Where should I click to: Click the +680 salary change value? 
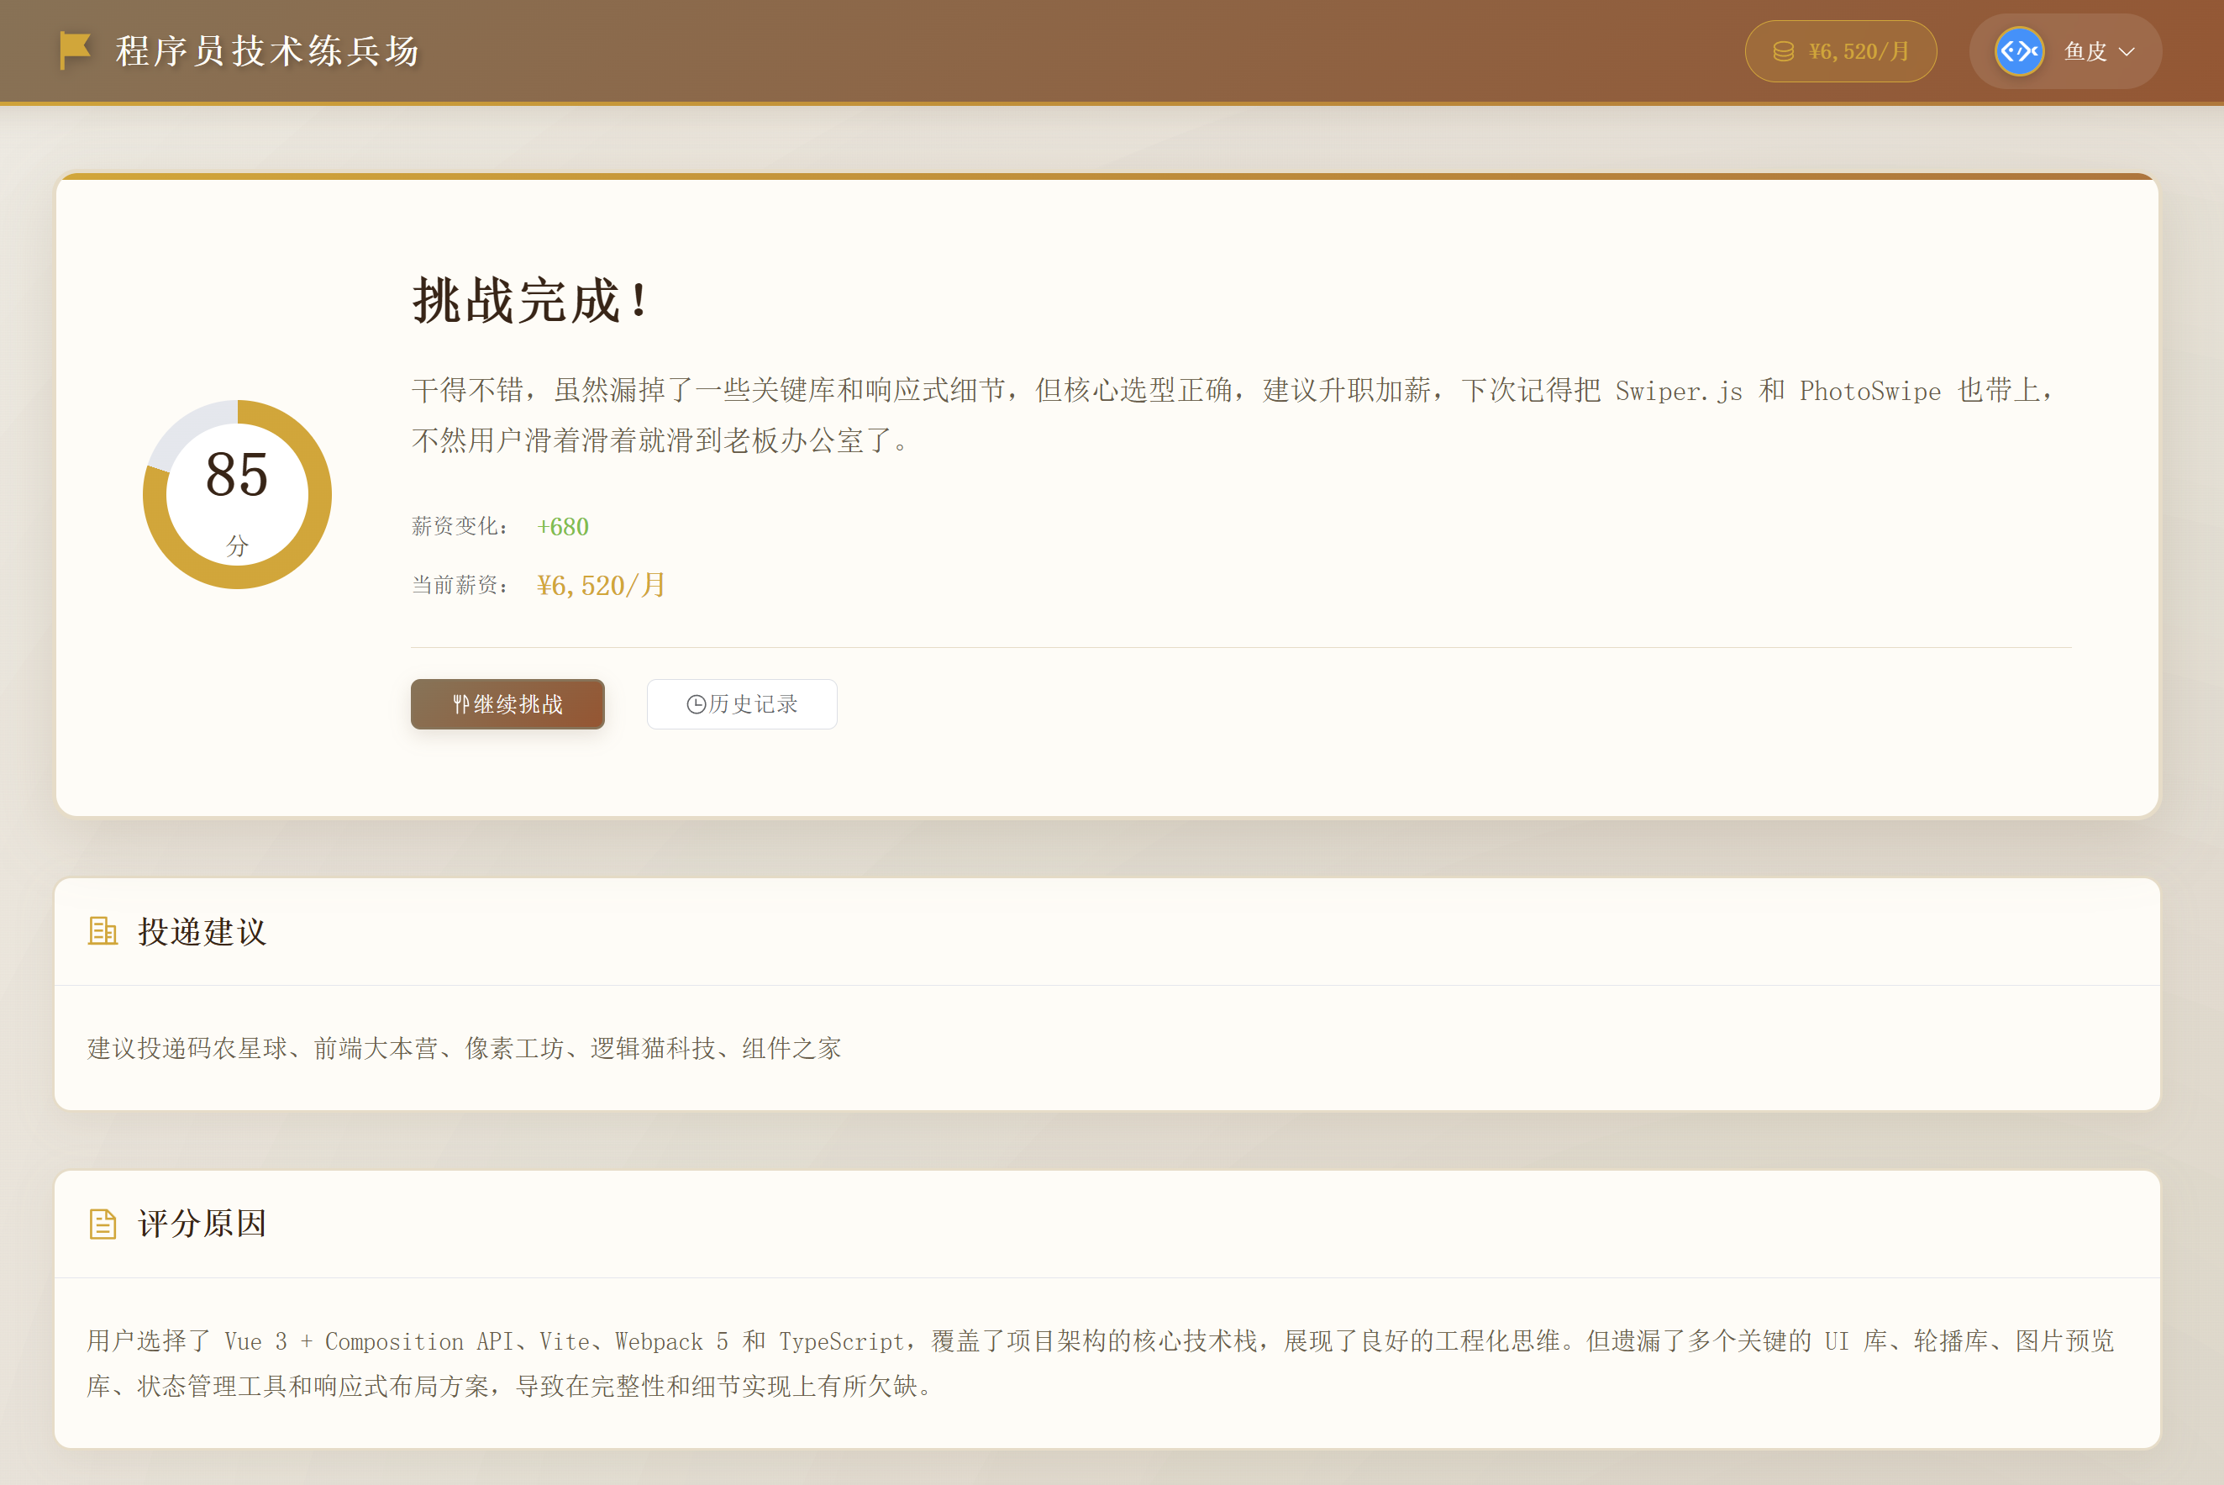coord(562,527)
